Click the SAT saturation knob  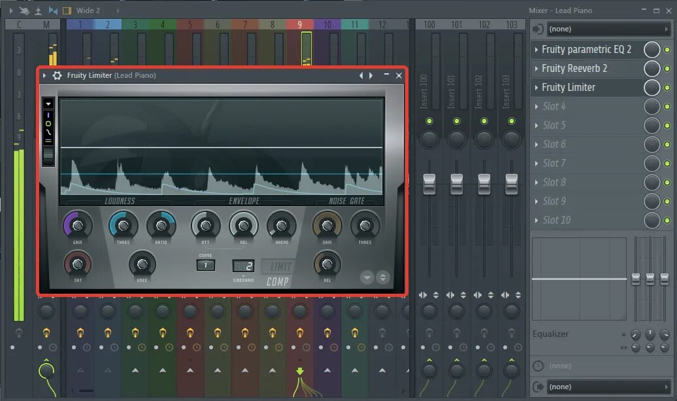pos(78,264)
